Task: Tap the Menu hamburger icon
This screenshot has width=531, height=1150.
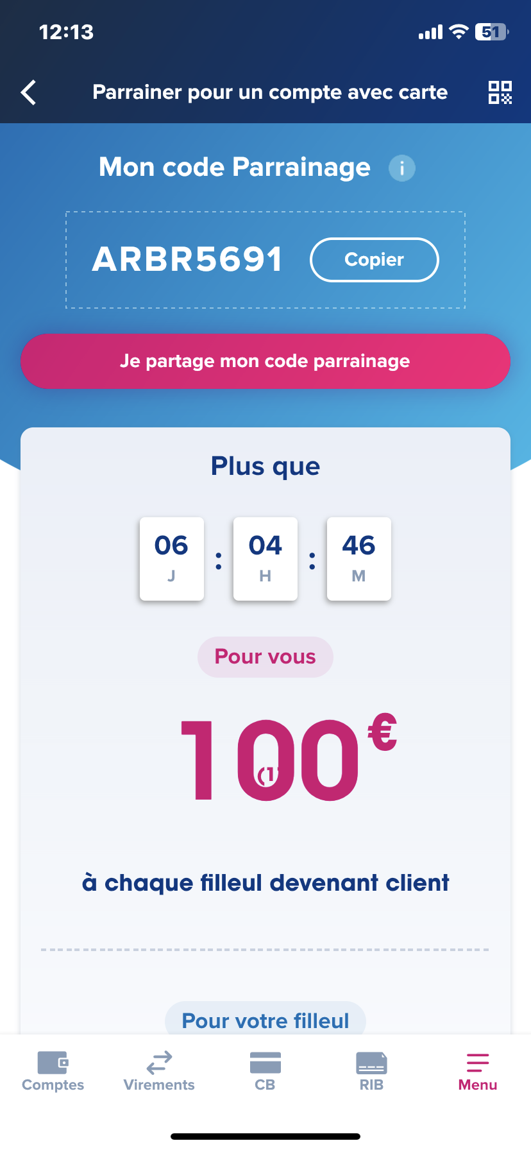Action: 478,1063
